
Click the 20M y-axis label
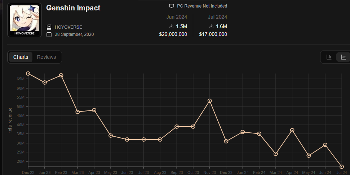coord(21,161)
